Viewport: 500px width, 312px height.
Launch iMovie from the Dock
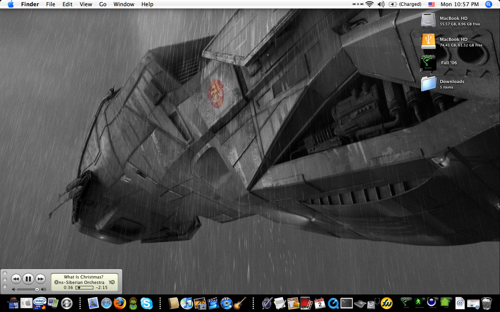pyautogui.click(x=213, y=303)
